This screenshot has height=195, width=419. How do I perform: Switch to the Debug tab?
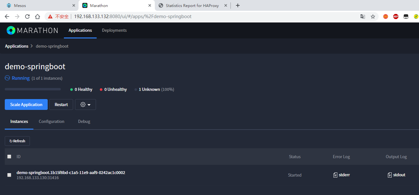pos(84,121)
